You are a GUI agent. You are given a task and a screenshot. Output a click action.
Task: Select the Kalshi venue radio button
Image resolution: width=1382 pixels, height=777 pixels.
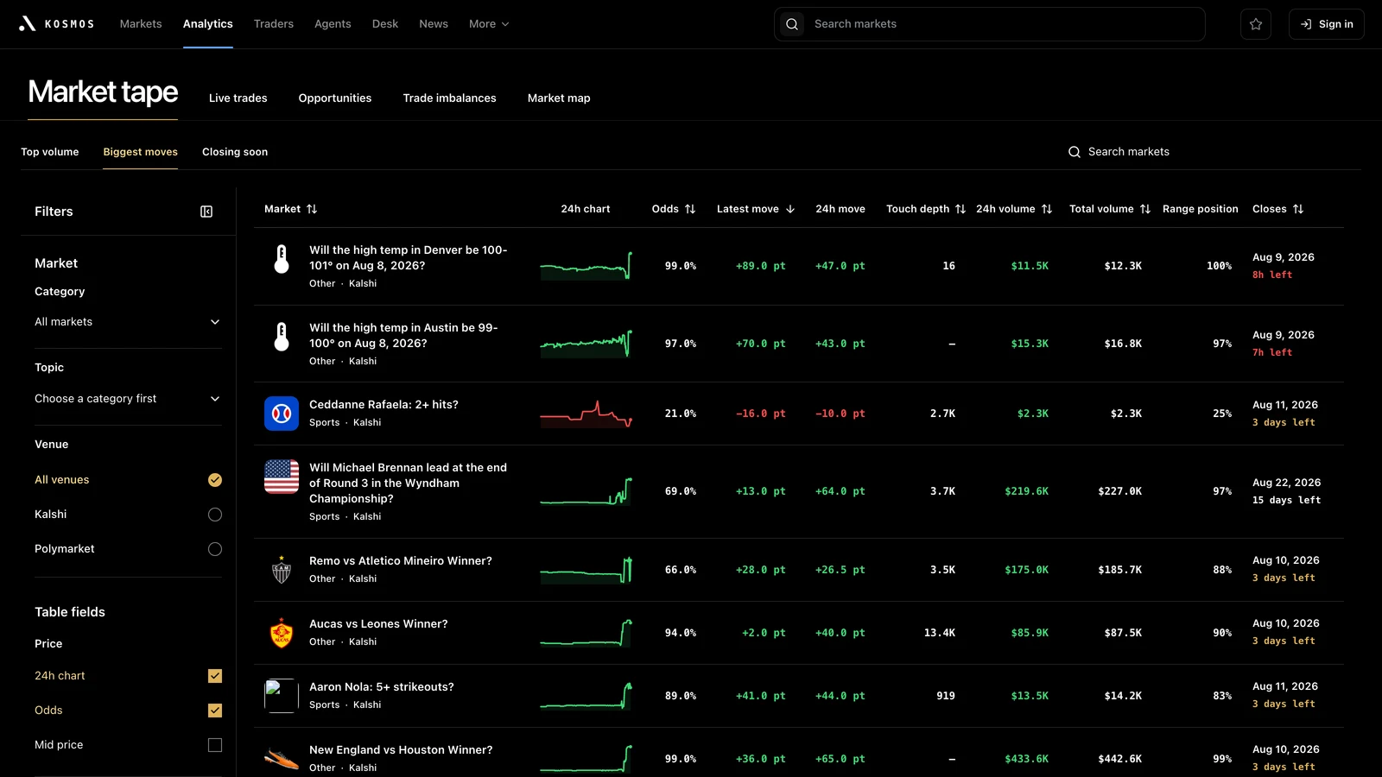(215, 515)
